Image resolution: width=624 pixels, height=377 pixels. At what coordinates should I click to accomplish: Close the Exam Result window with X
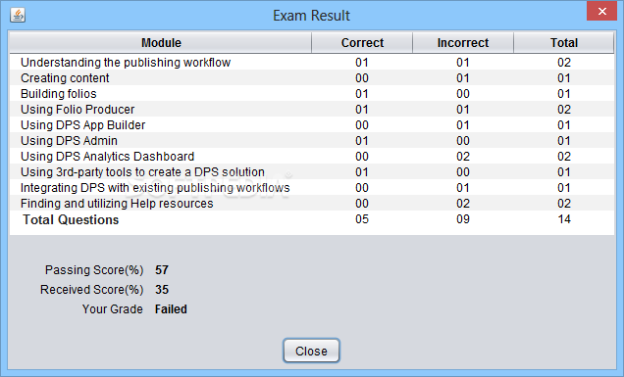coord(601,11)
